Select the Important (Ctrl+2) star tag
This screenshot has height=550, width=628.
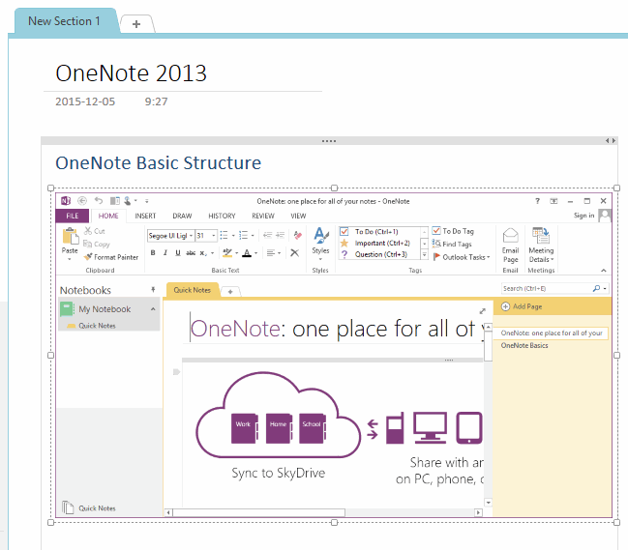pos(344,244)
